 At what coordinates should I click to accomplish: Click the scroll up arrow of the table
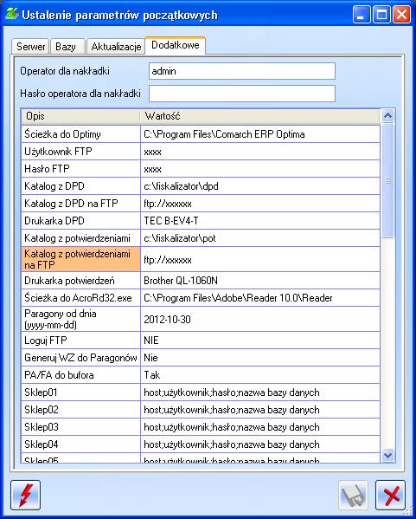[x=387, y=116]
